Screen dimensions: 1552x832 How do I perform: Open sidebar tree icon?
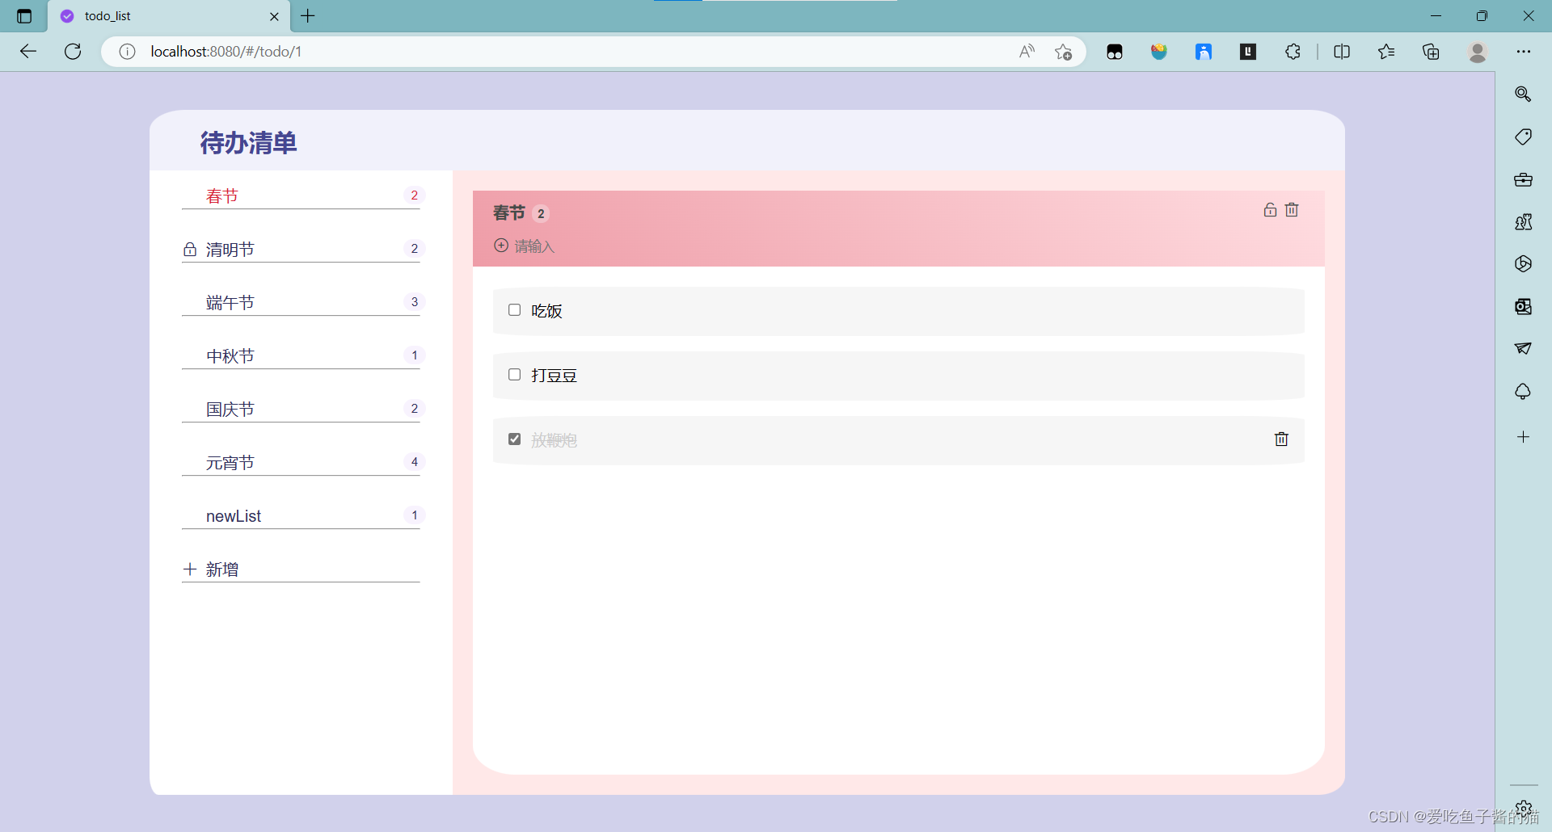coord(1523,392)
